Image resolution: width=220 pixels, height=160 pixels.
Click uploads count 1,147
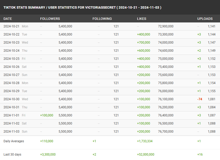point(212,43)
